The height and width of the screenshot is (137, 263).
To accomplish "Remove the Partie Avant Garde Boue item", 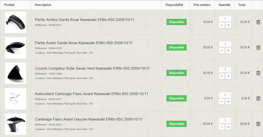I will [x=258, y=47].
